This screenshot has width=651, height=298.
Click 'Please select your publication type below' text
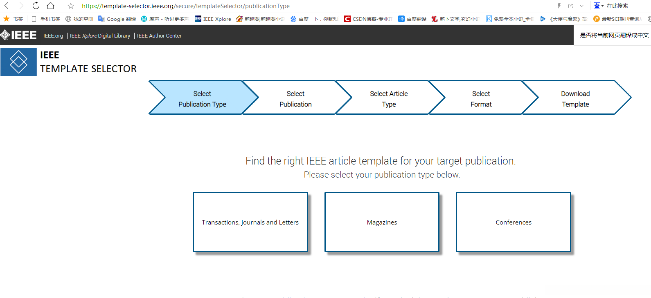pos(382,175)
